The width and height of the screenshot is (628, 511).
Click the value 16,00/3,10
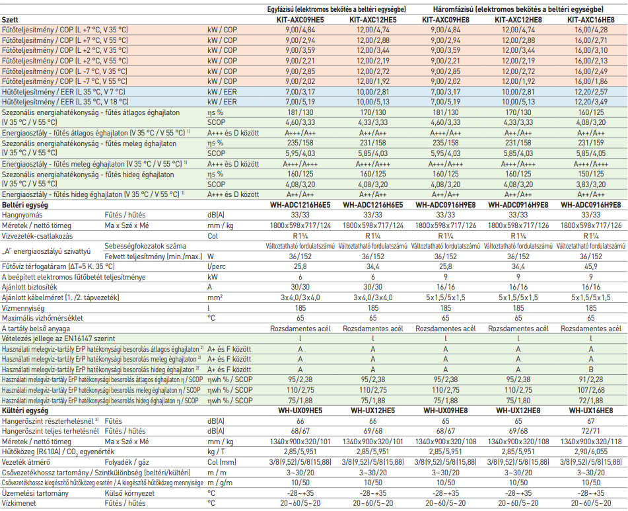coord(591,50)
